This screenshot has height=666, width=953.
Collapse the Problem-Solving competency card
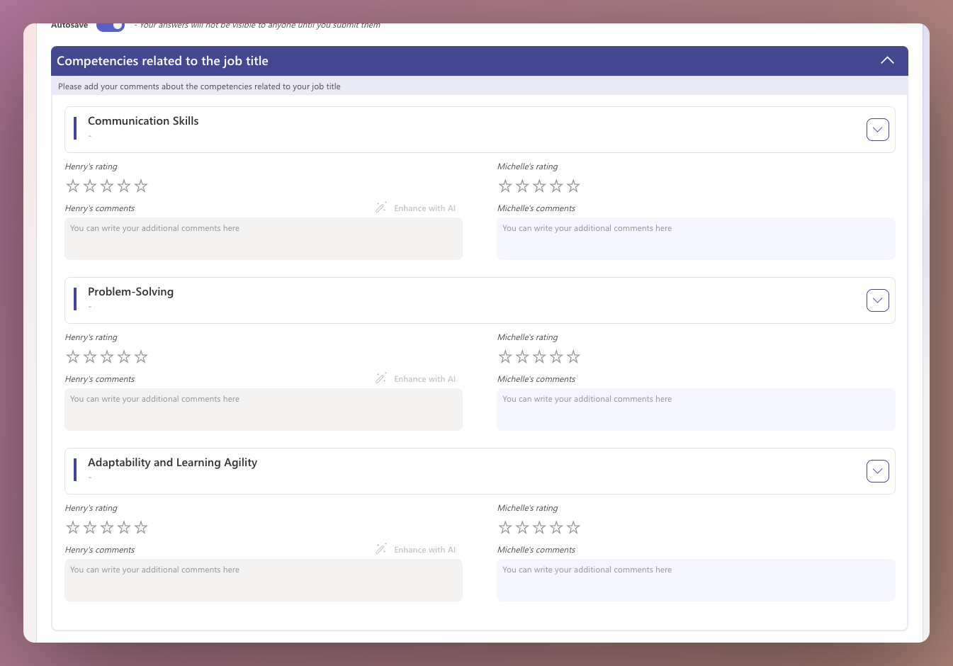877,300
